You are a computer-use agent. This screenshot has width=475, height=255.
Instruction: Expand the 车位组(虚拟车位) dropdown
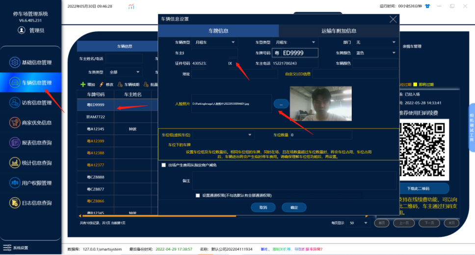250,135
